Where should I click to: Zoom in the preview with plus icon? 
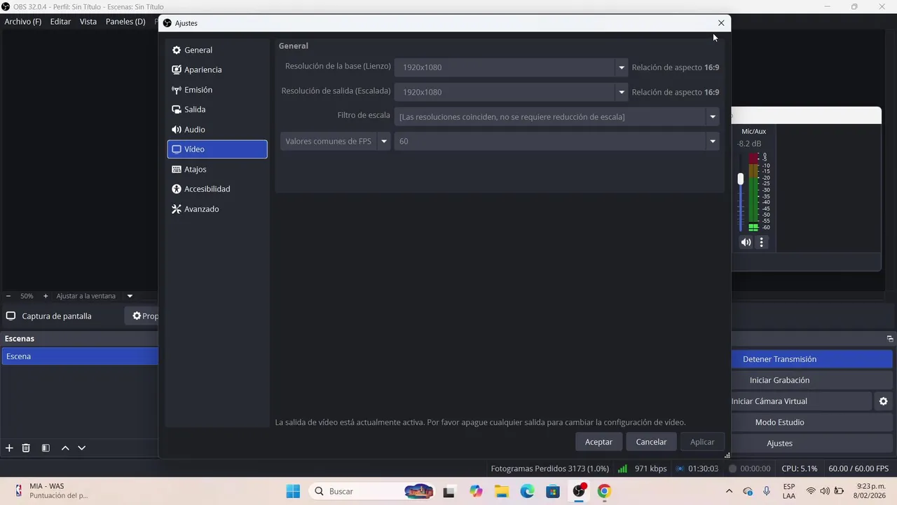(46, 296)
